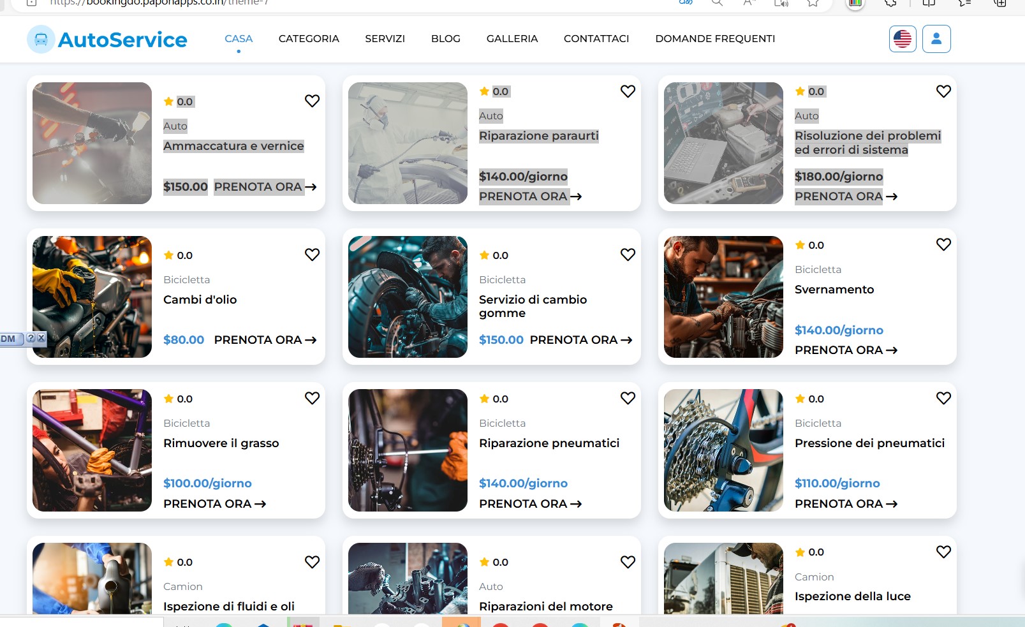Open Riparazioni del motore title
The image size is (1025, 627).
click(x=545, y=607)
